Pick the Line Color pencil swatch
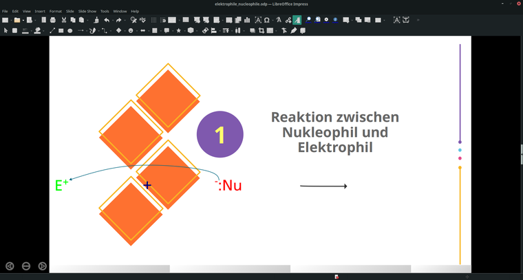The height and width of the screenshot is (280, 523). pyautogui.click(x=25, y=31)
